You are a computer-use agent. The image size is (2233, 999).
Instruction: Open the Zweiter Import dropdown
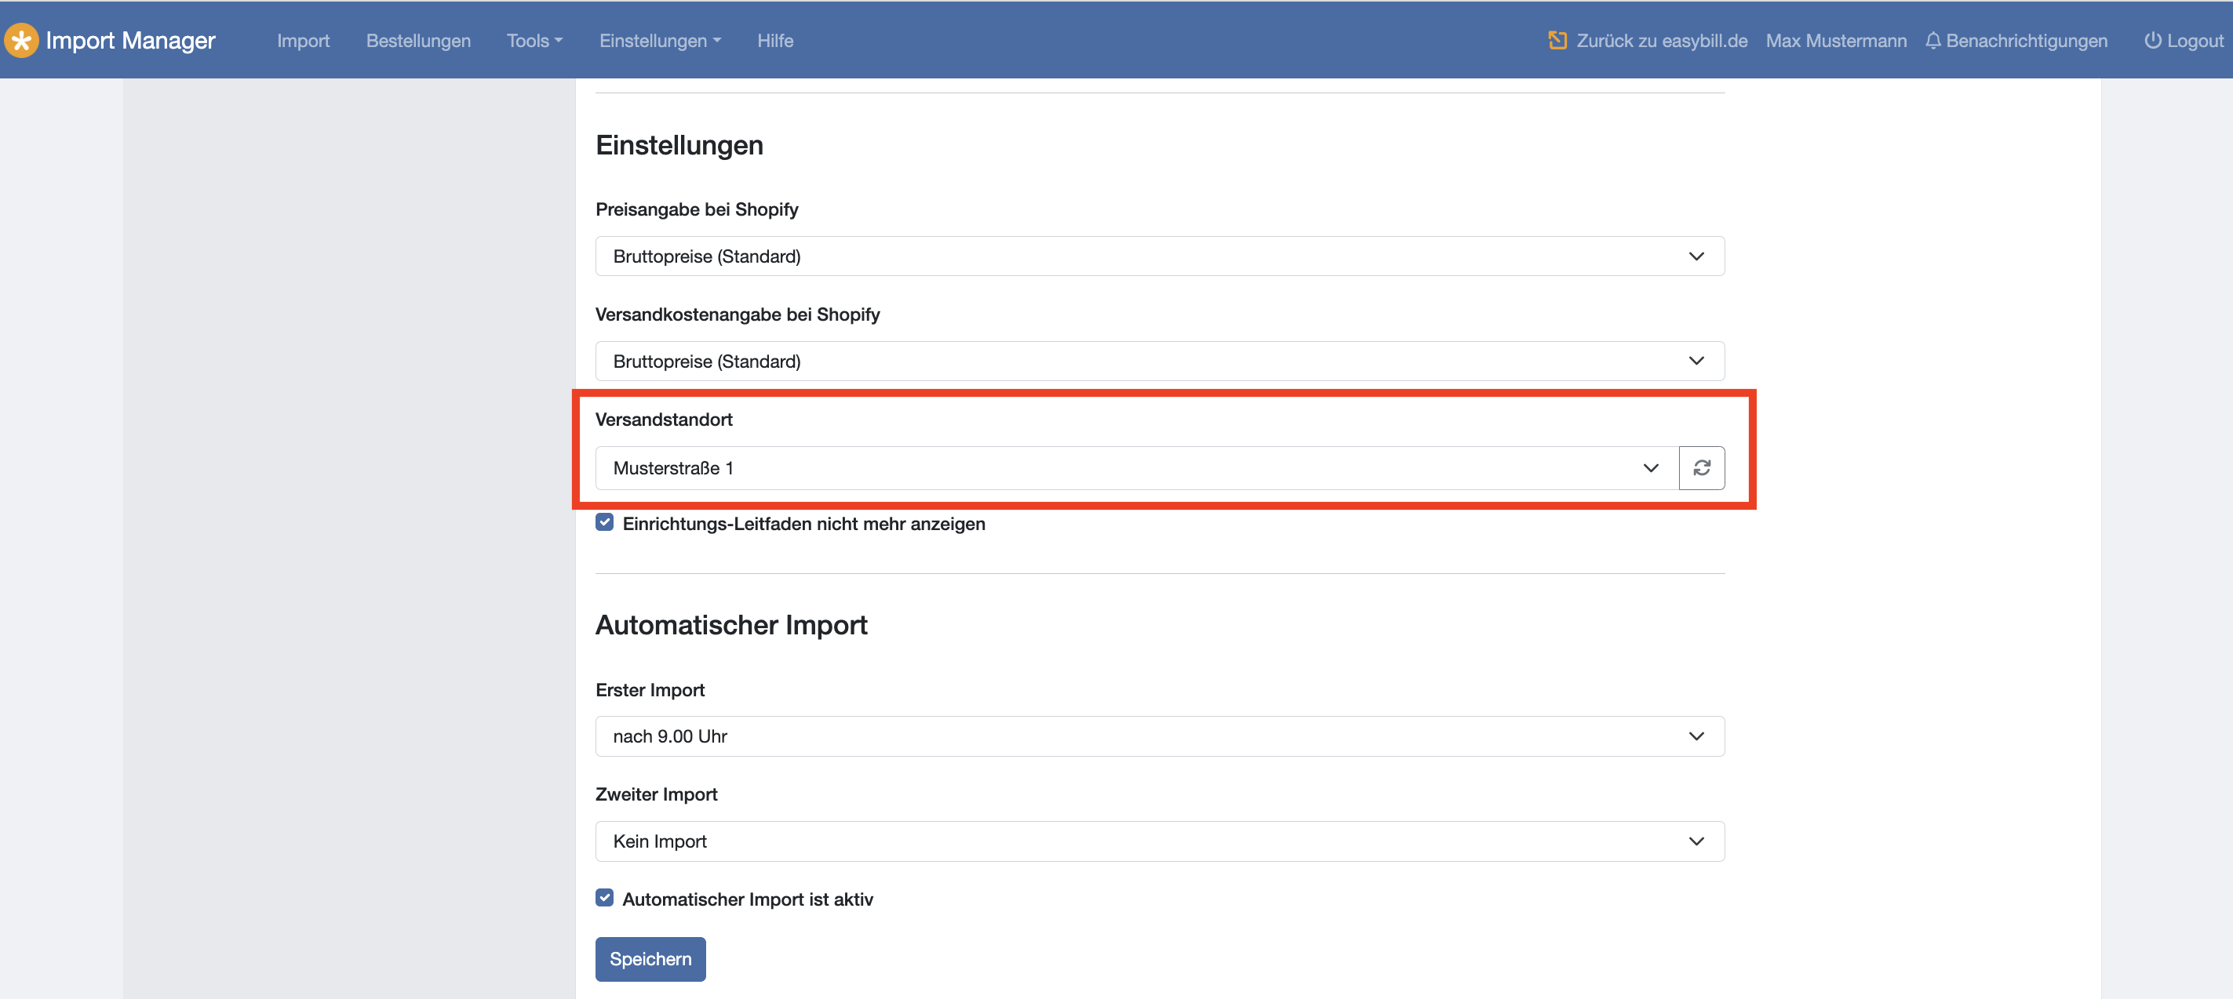(1160, 841)
